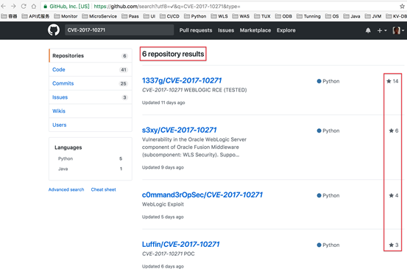Viewport: 407px width, 269px height.
Task: Switch to Commits search results
Action: pos(91,83)
